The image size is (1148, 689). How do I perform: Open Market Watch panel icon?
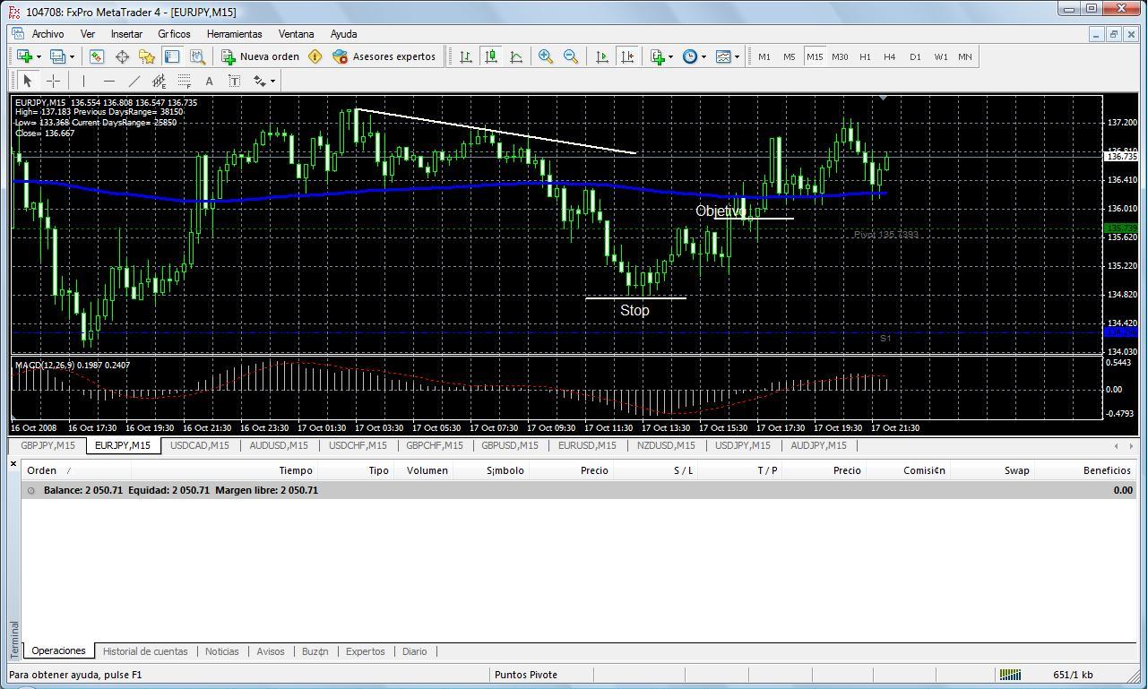(97, 56)
